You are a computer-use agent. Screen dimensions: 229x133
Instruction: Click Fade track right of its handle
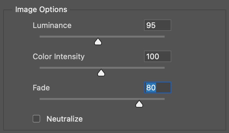(154, 99)
